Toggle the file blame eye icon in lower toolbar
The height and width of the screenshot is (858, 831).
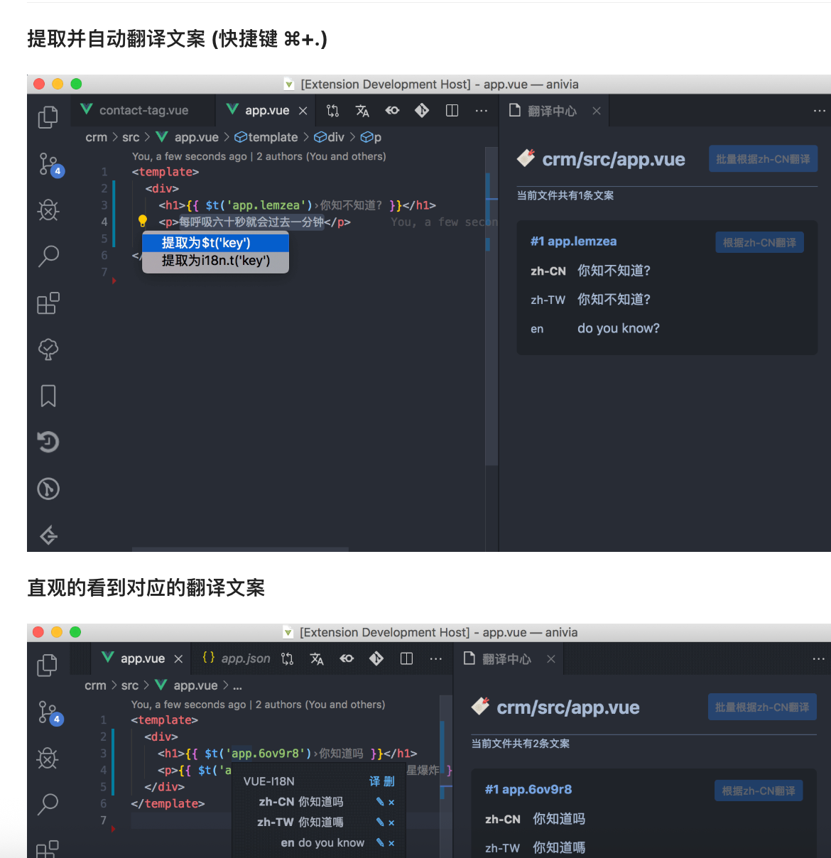(x=347, y=659)
